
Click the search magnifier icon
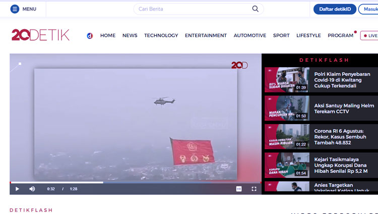pyautogui.click(x=256, y=9)
